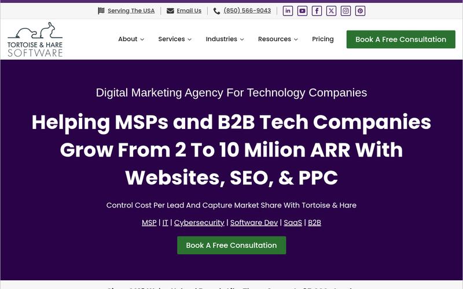Screen dimensions: 463x289
Task: Open the X (Twitter) social icon
Action: (x=331, y=11)
